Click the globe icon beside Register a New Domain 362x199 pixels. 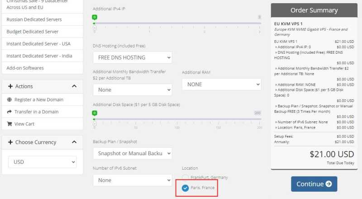click(x=10, y=99)
